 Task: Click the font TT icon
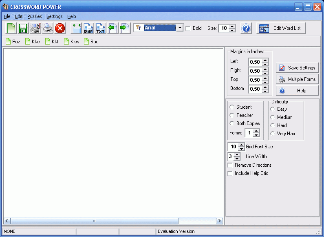(x=139, y=28)
